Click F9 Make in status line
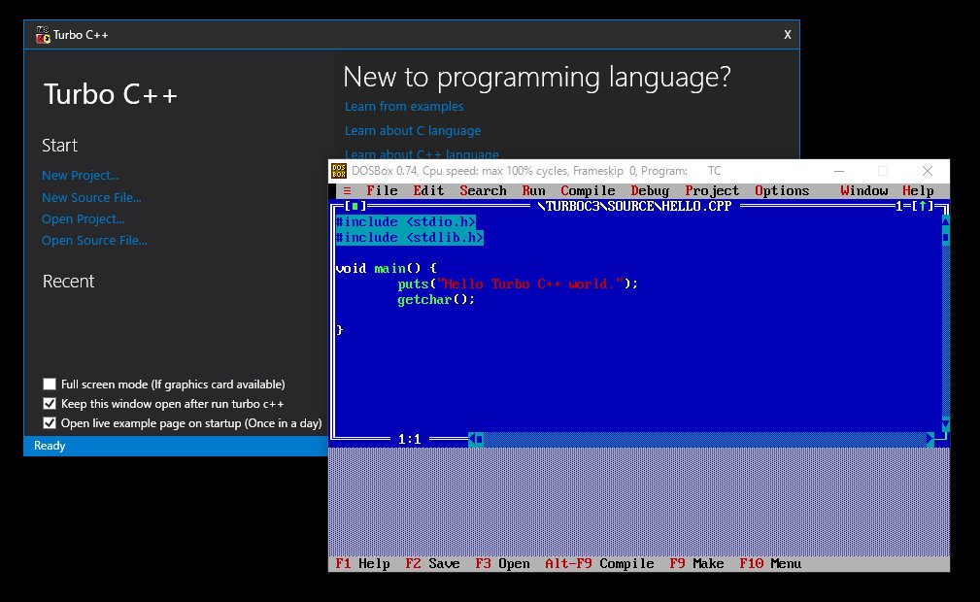Image resolution: width=980 pixels, height=602 pixels. (x=696, y=563)
